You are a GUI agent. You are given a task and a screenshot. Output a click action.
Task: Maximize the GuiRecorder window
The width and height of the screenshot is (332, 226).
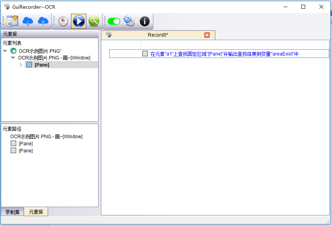click(x=303, y=7)
